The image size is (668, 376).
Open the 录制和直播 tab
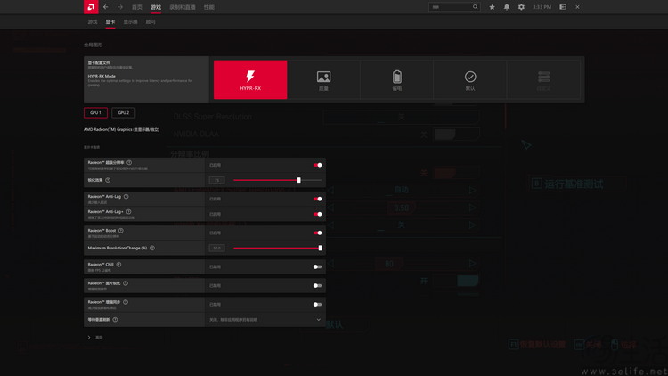click(x=183, y=7)
